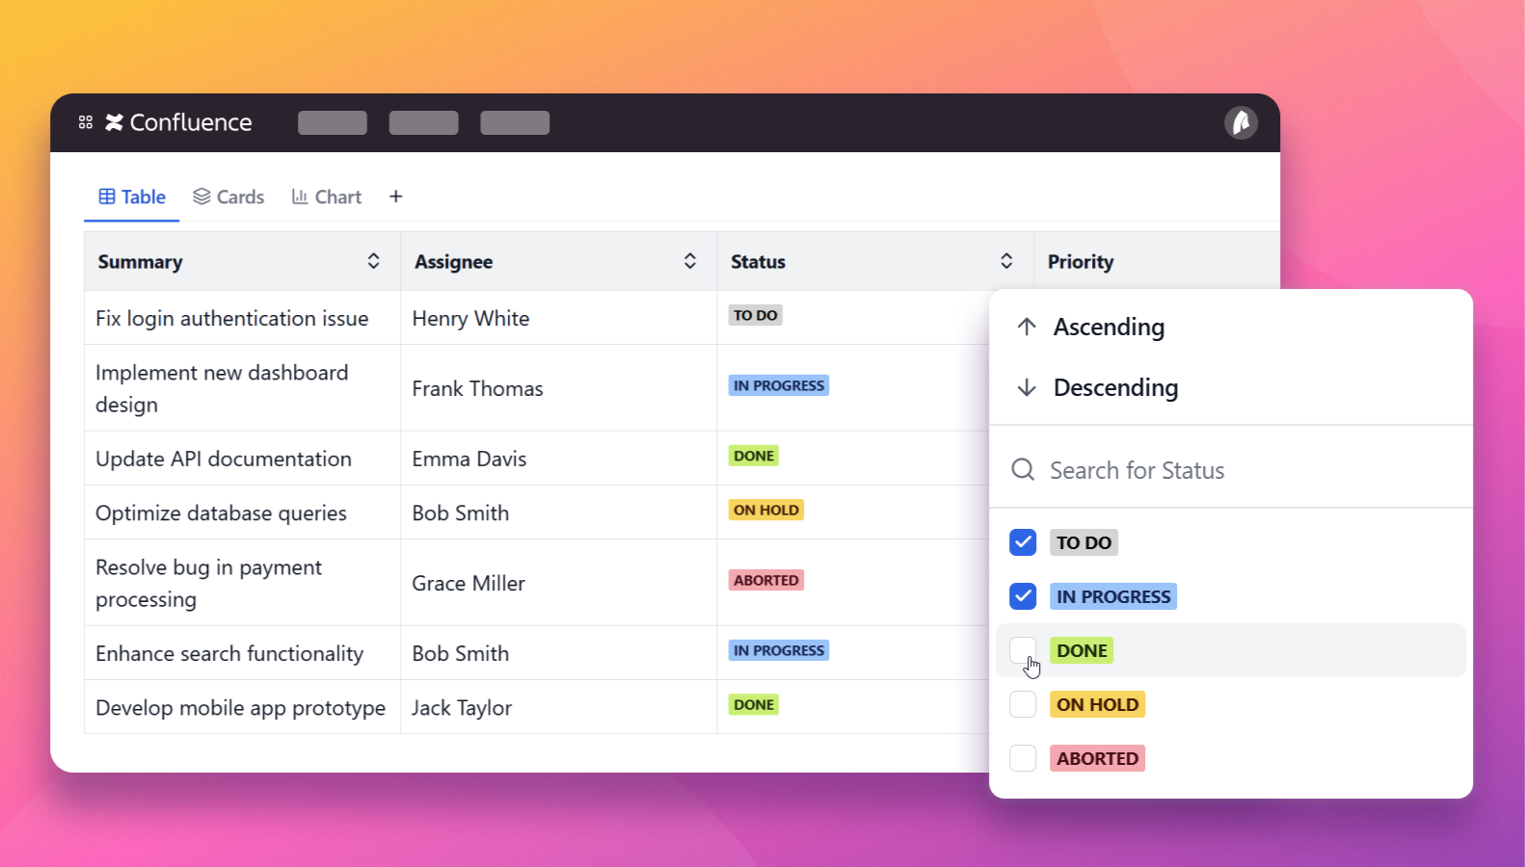This screenshot has height=867, width=1525.
Task: Click the Assignee column header label
Action: click(x=453, y=261)
